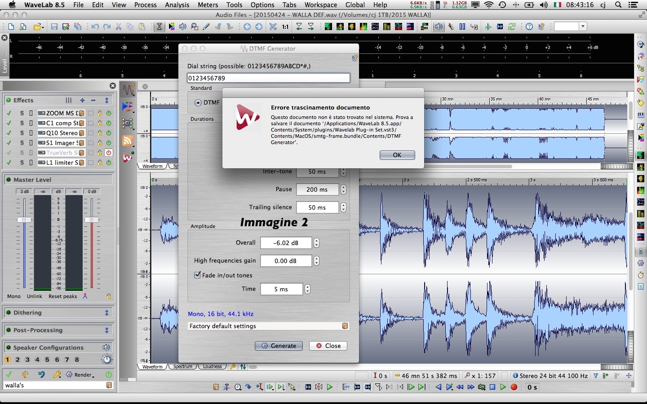
Task: Select the DTMF standard radio button
Action: (198, 103)
